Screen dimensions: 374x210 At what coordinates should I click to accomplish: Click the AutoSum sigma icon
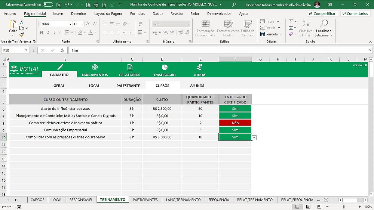tap(291, 21)
